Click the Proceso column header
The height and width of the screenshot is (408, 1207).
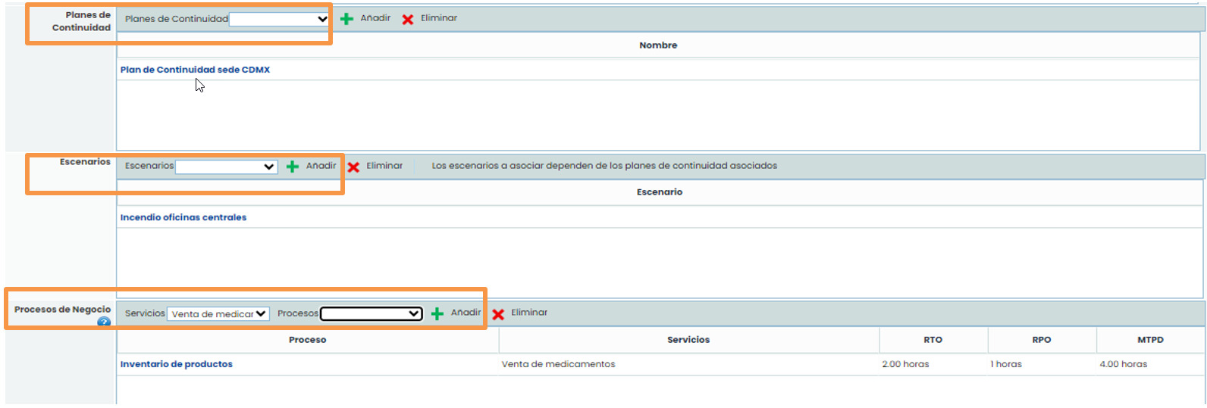pyautogui.click(x=307, y=340)
